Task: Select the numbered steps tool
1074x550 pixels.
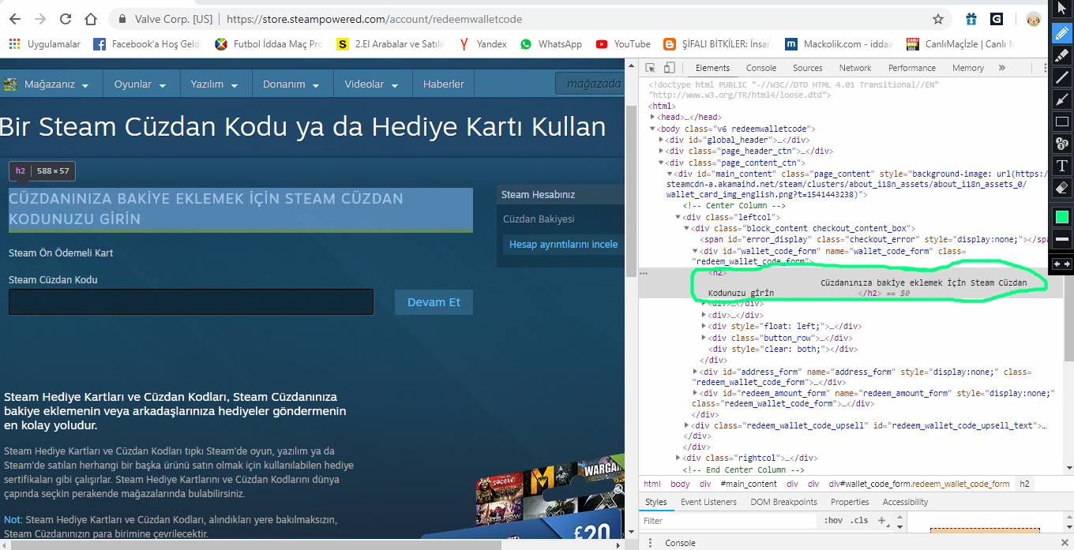Action: (x=1062, y=144)
